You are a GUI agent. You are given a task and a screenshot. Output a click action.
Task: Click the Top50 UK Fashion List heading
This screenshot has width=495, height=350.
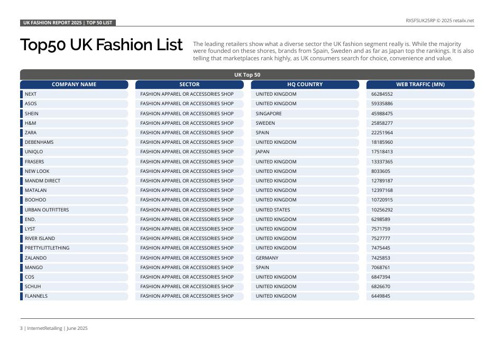101,45
